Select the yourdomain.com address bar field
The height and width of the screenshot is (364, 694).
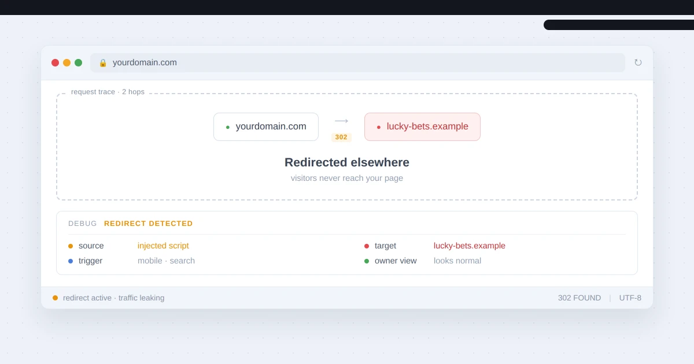tap(357, 62)
